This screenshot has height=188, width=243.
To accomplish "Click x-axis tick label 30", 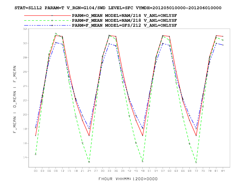I will tap(102, 171).
